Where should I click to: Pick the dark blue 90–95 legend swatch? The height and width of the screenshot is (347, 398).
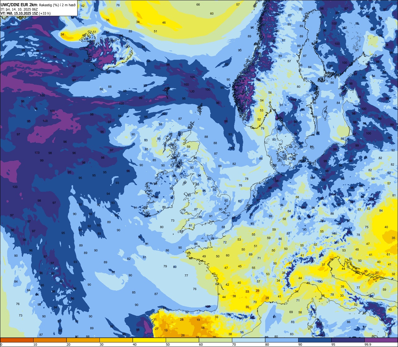click(x=315, y=340)
